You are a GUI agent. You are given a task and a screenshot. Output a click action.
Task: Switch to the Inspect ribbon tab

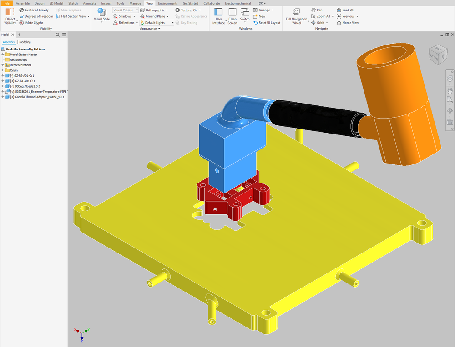tap(106, 3)
